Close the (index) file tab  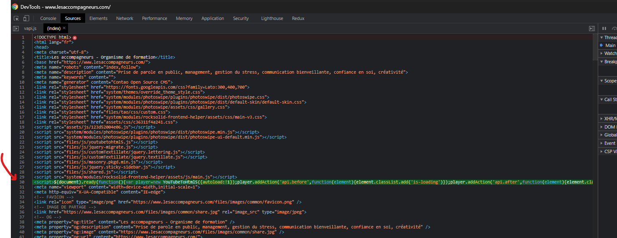[x=64, y=28]
